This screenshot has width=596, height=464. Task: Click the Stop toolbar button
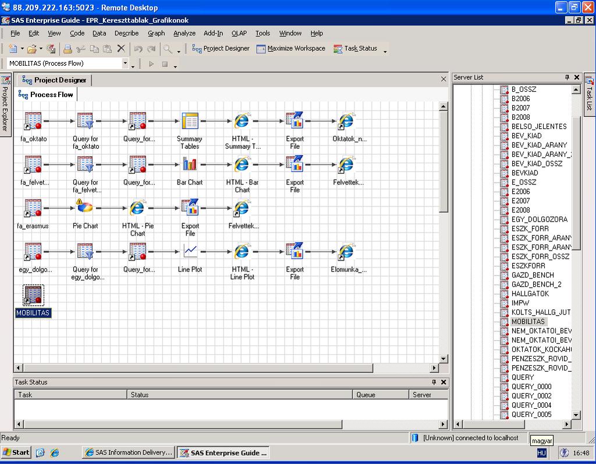coord(165,64)
